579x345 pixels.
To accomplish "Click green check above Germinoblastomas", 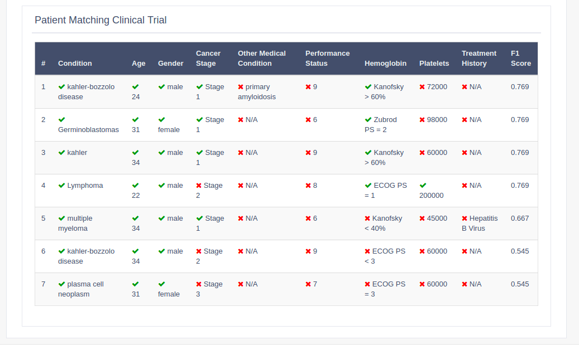I will tap(61, 120).
